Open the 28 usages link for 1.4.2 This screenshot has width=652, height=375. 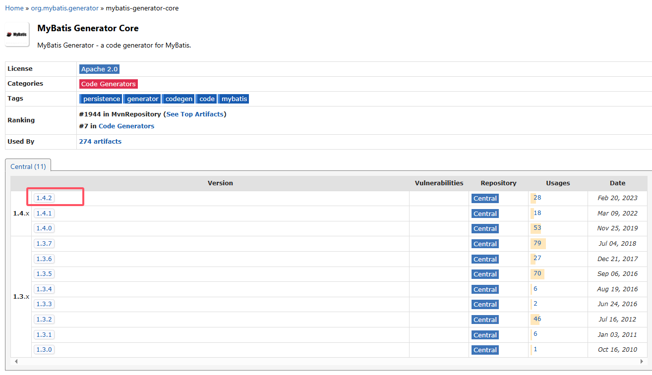(537, 197)
